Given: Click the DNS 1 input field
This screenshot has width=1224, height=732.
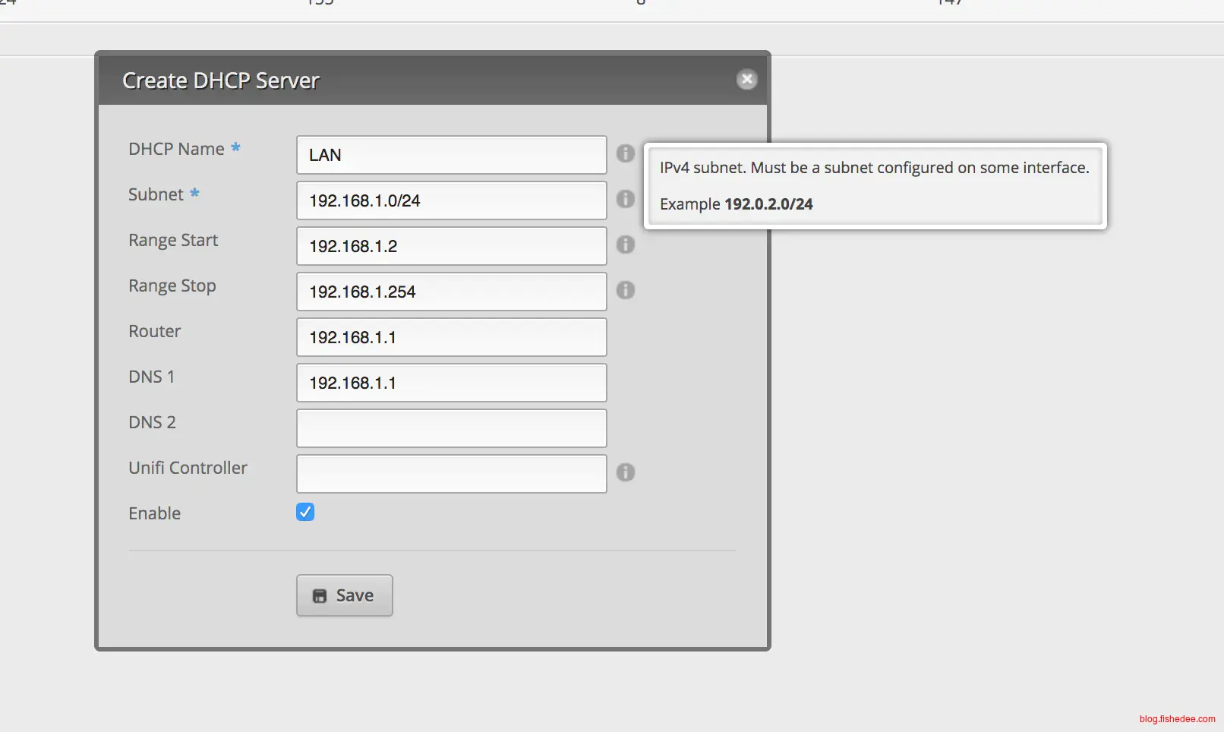Looking at the screenshot, I should tap(451, 383).
